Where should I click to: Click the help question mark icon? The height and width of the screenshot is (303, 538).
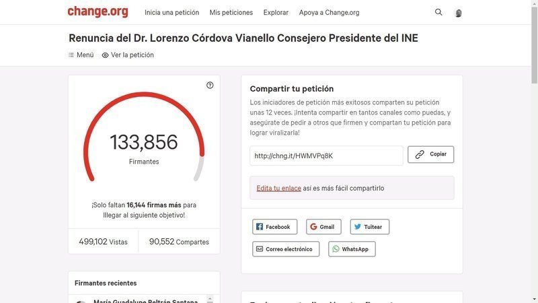coord(210,86)
